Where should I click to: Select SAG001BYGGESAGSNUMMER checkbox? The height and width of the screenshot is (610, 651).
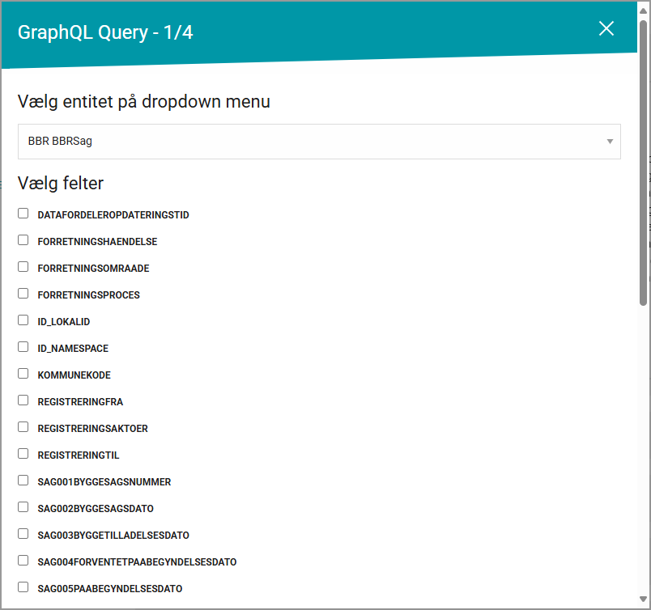tap(23, 480)
